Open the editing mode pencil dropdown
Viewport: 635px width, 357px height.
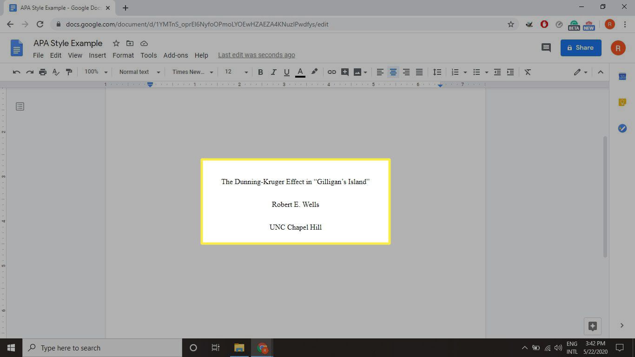(x=580, y=72)
